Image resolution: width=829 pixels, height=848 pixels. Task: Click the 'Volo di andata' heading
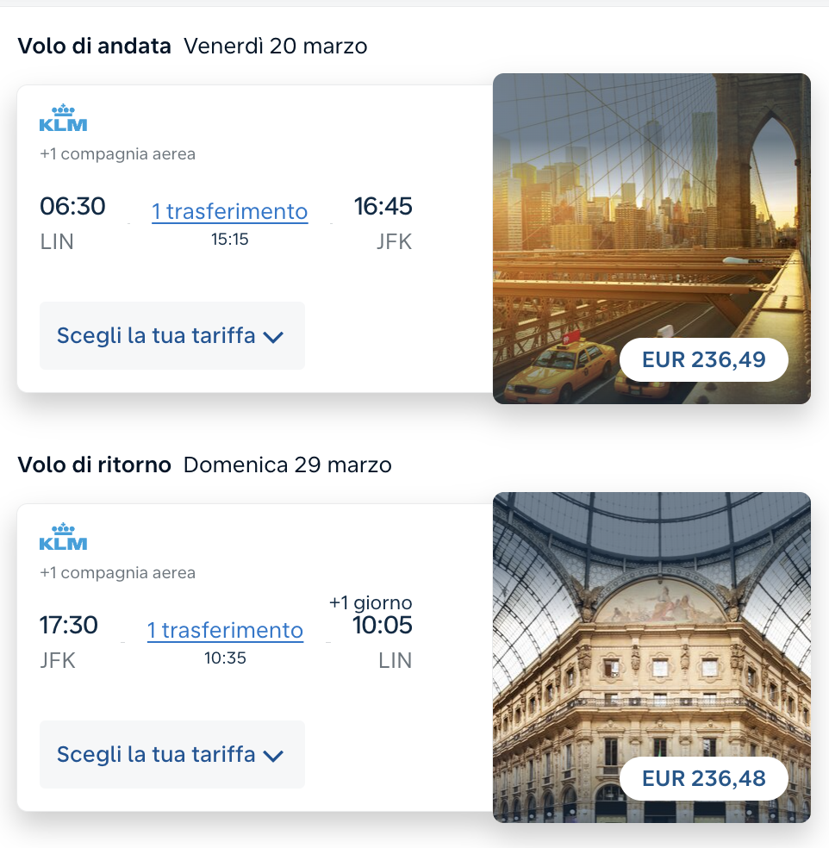click(x=95, y=47)
